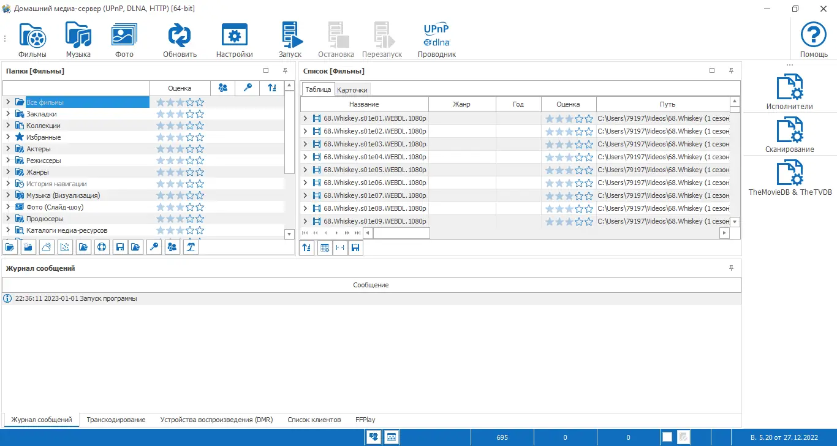Image resolution: width=837 pixels, height=446 pixels.
Task: Click the open folder icon below the folder tree
Action: [10, 248]
